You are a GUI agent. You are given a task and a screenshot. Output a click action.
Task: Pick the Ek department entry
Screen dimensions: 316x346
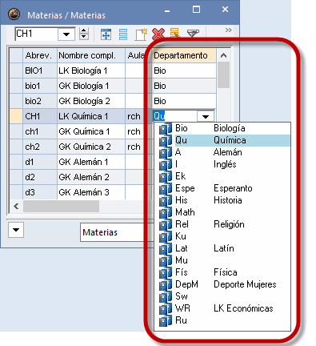[x=222, y=176]
